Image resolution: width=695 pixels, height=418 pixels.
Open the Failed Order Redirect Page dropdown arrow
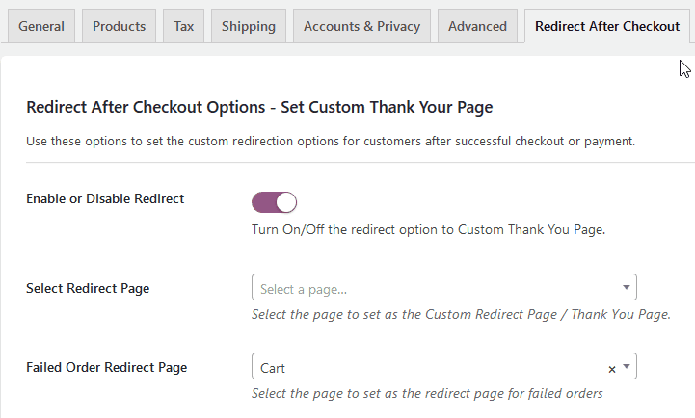tap(627, 367)
